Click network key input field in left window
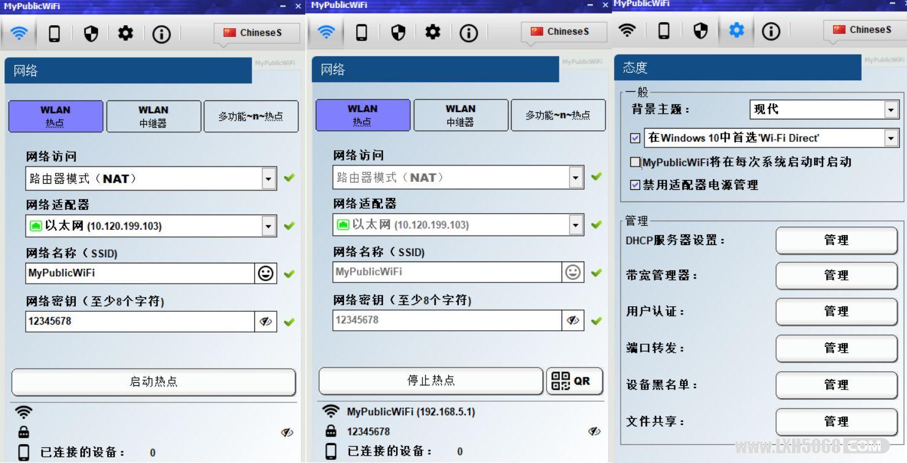The height and width of the screenshot is (463, 907). point(140,322)
